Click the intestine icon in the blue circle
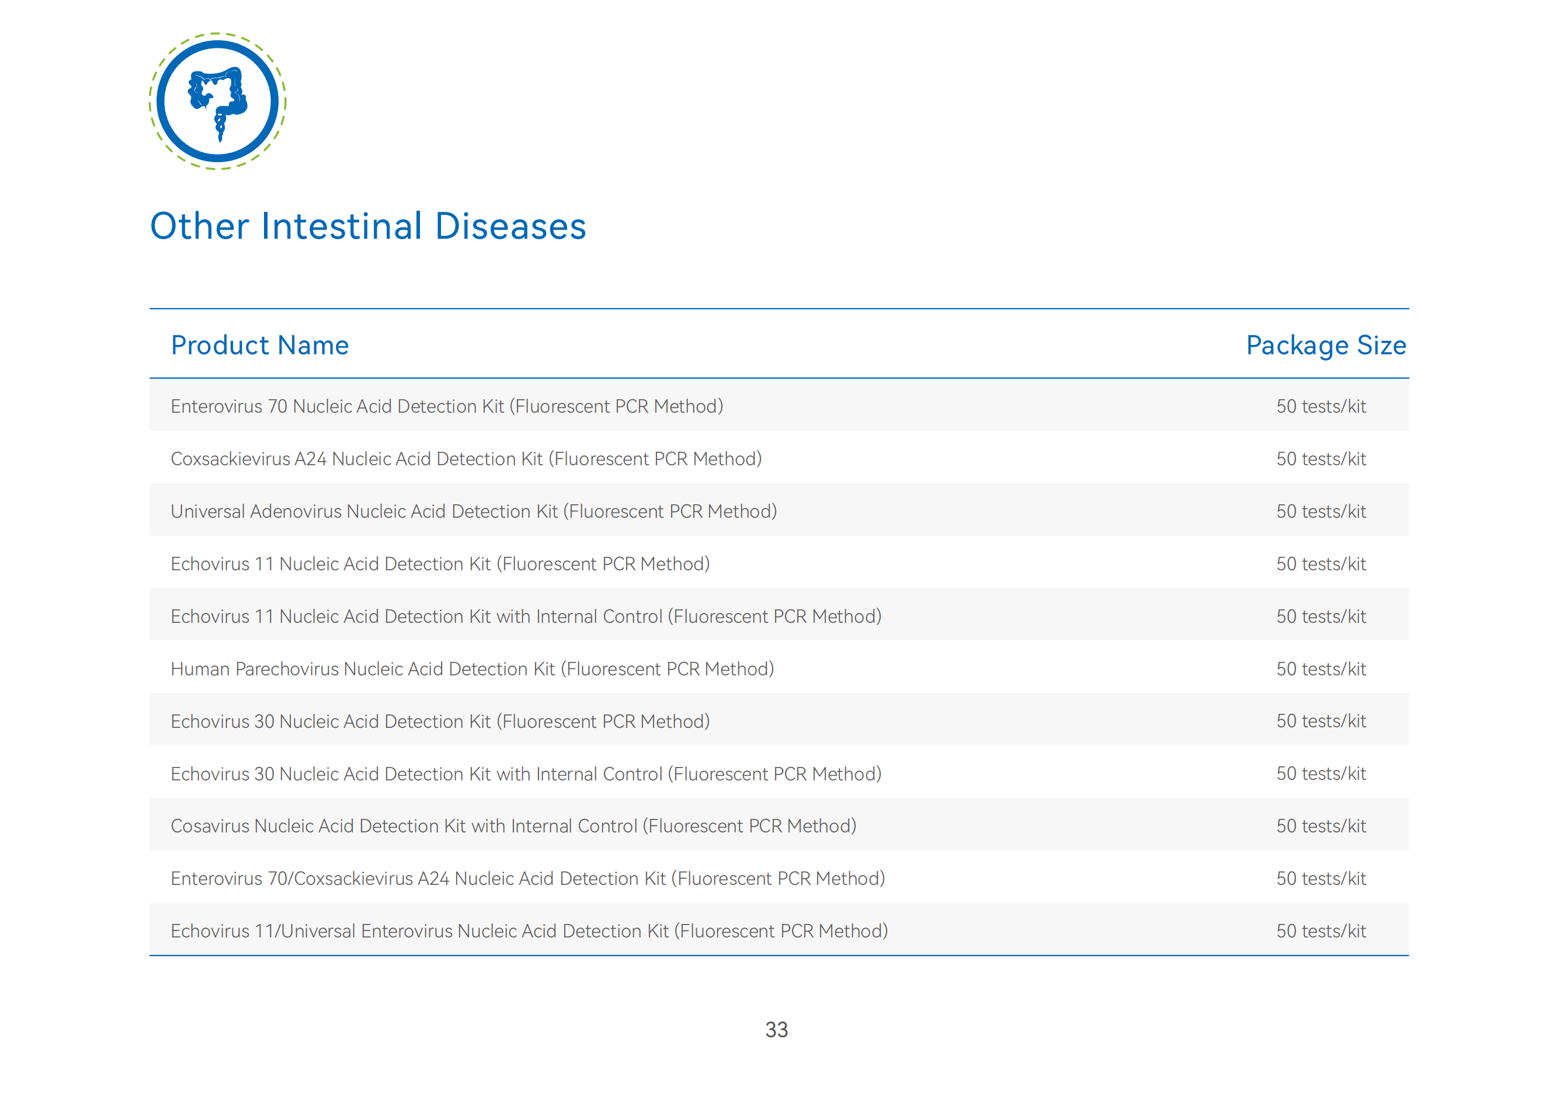 point(217,102)
